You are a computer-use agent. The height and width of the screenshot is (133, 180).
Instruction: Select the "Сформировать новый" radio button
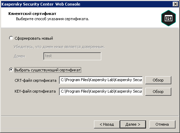11,38
